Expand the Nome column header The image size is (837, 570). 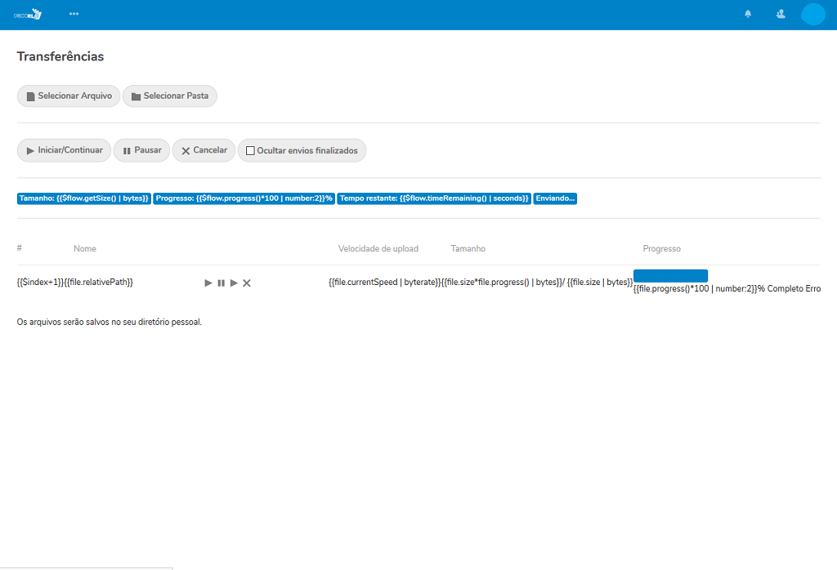(x=84, y=248)
